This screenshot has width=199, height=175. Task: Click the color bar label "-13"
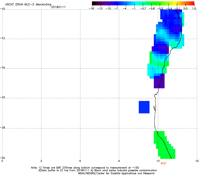[x=100, y=9]
